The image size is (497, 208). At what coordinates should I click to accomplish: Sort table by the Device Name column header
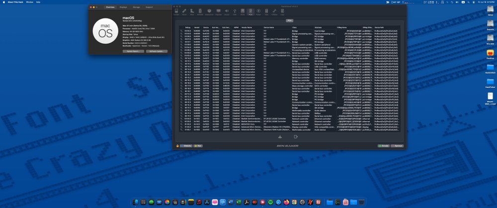(x=277, y=27)
